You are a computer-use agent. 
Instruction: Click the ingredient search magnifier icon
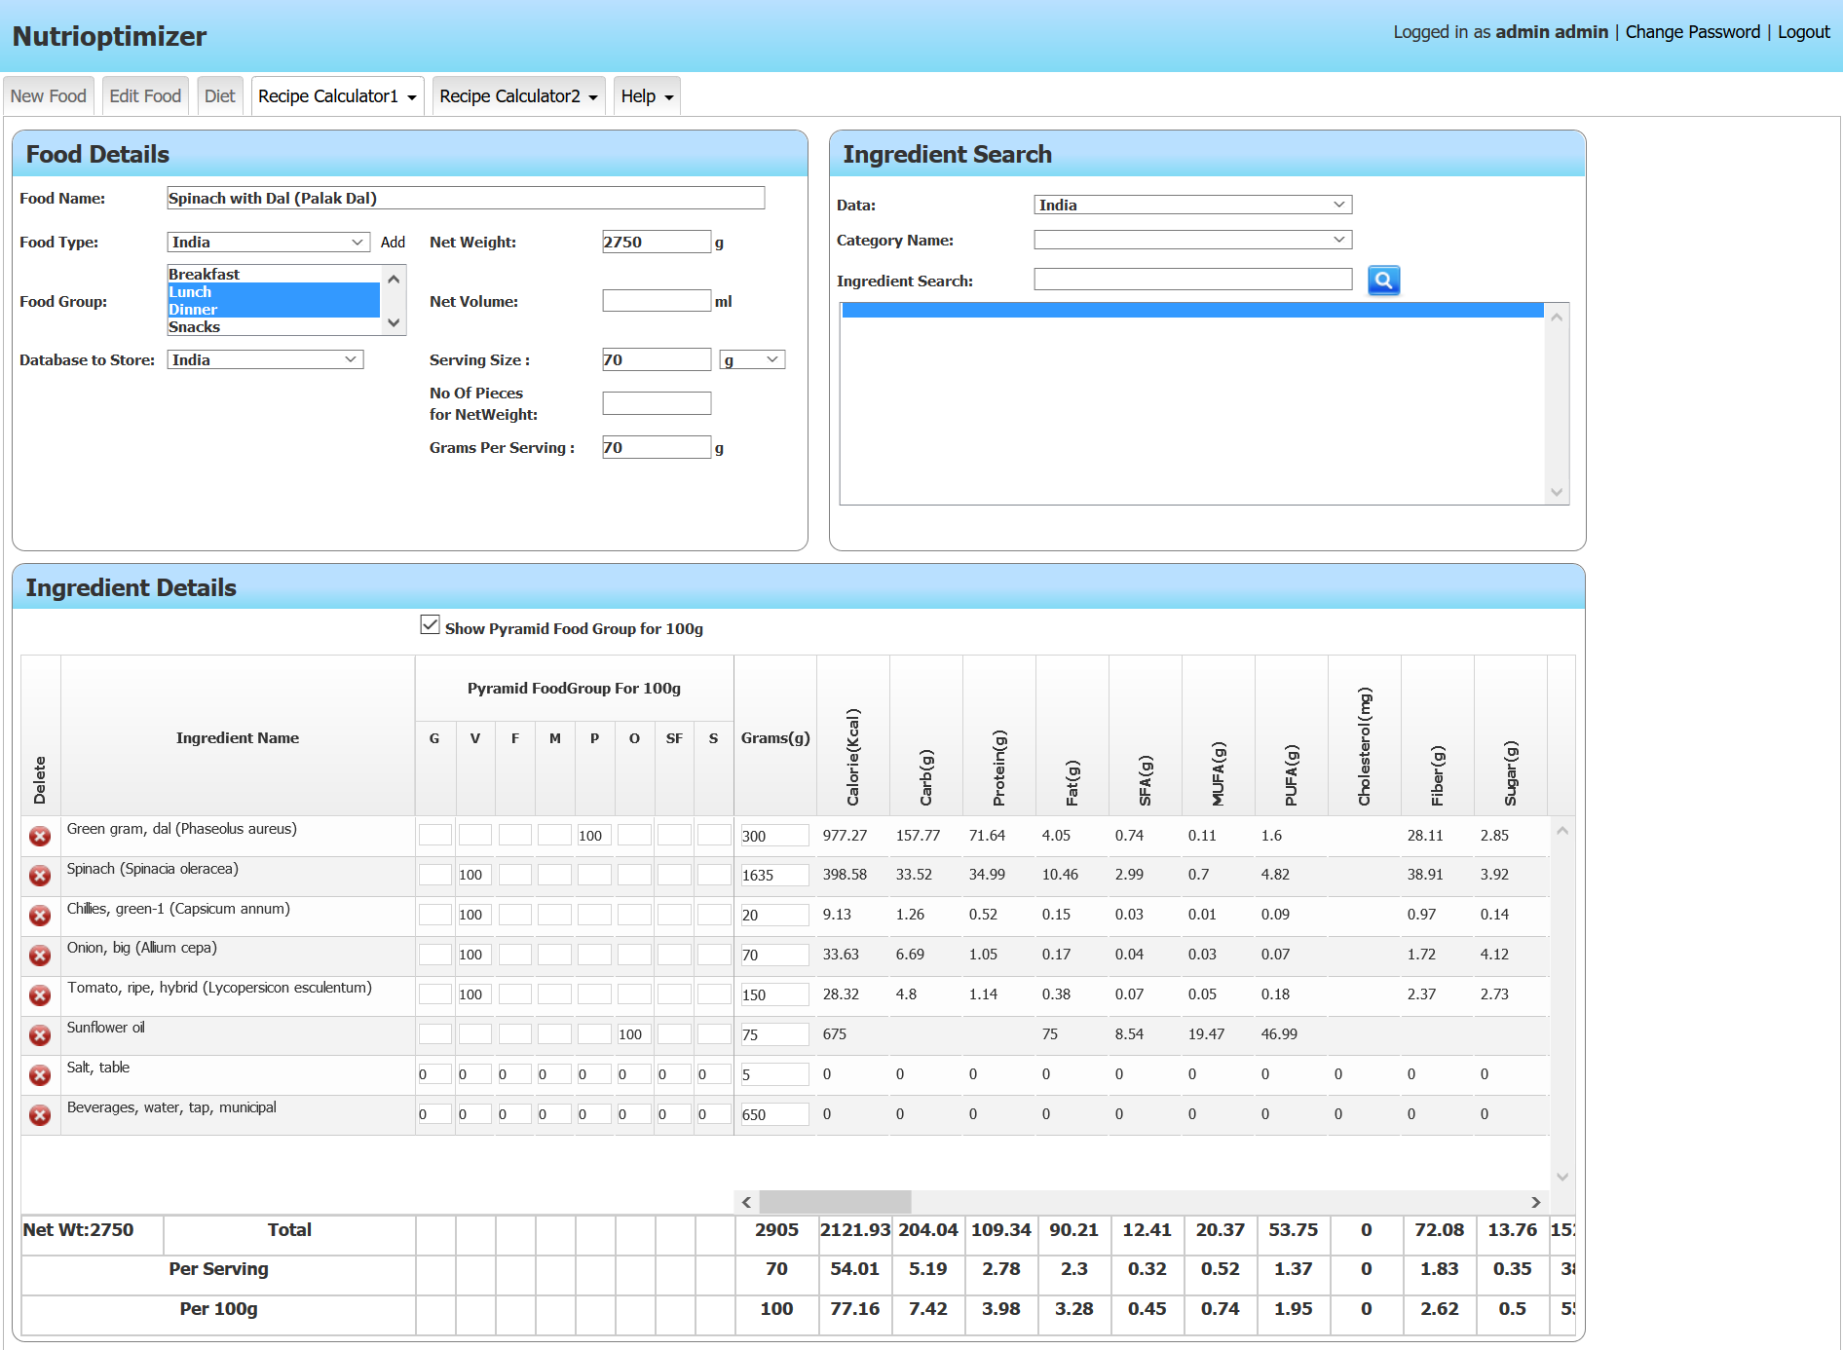click(x=1383, y=281)
